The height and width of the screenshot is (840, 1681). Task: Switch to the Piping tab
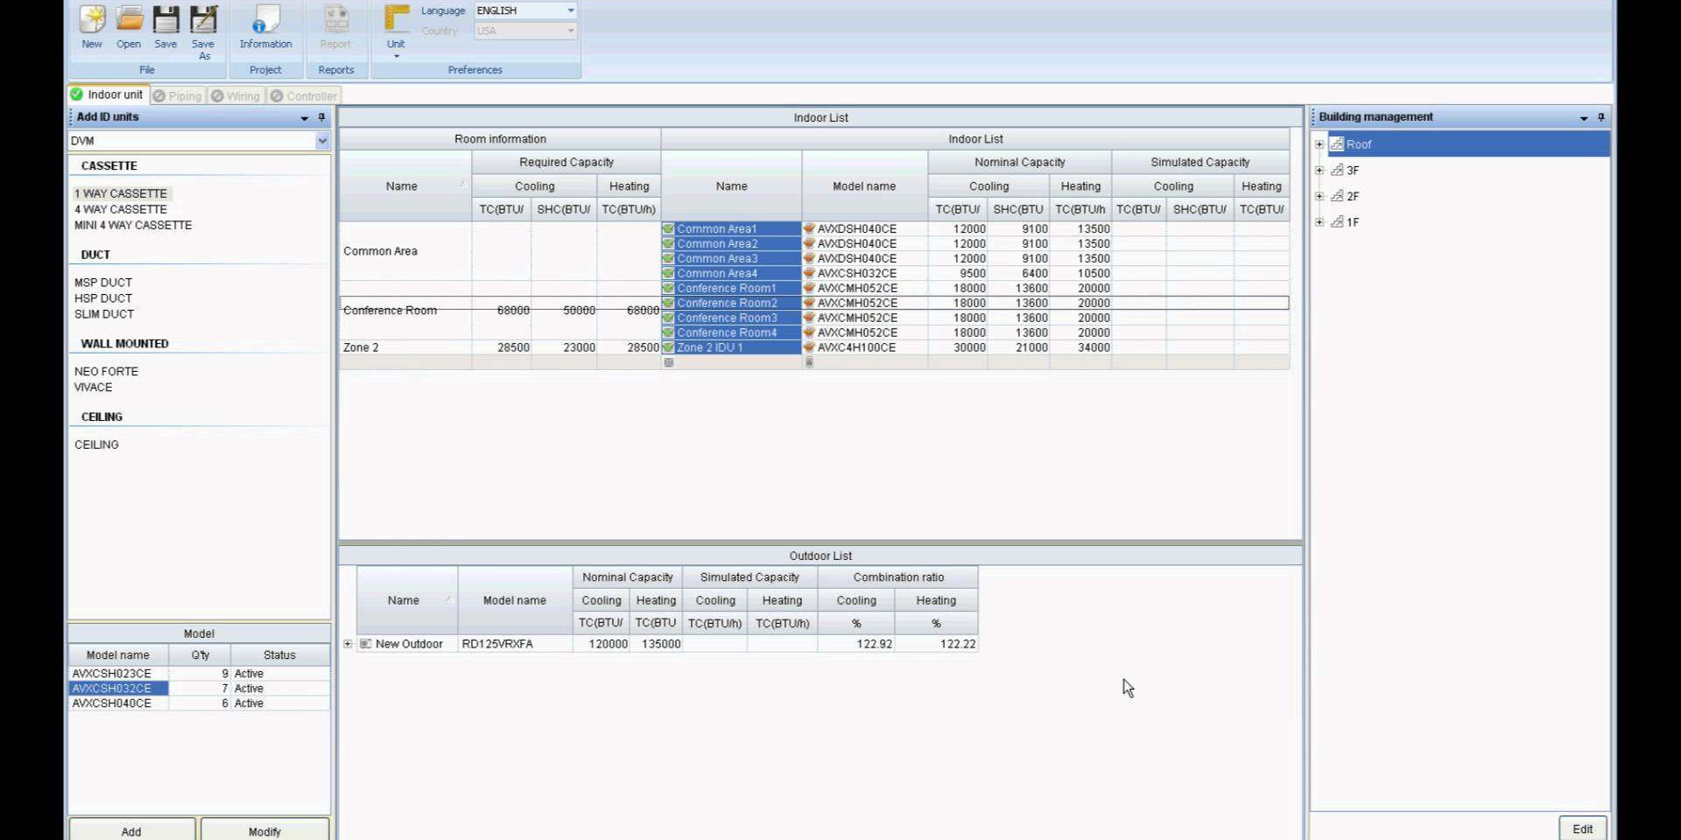177,96
